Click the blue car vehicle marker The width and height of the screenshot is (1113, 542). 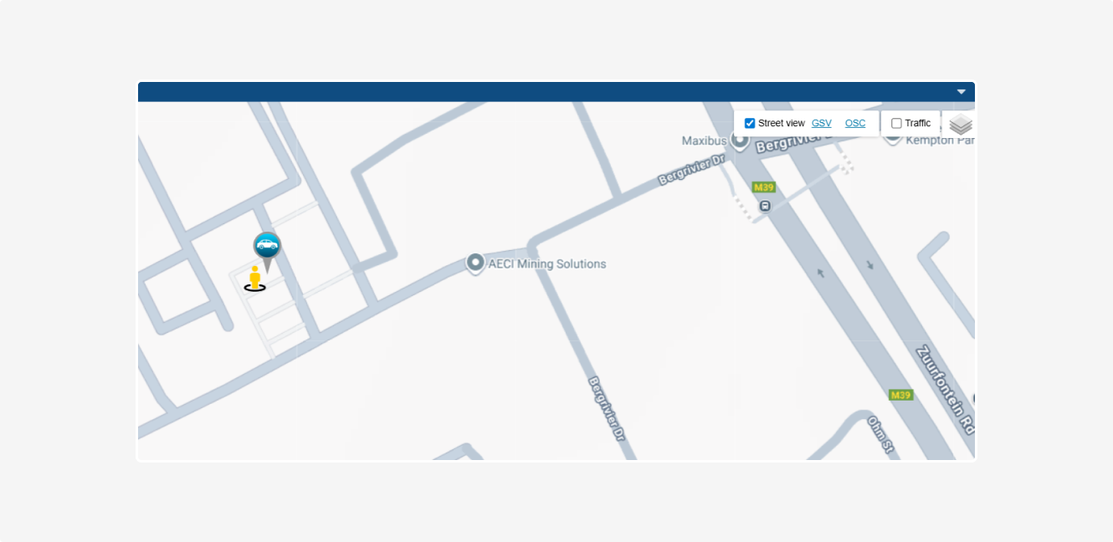(x=267, y=248)
